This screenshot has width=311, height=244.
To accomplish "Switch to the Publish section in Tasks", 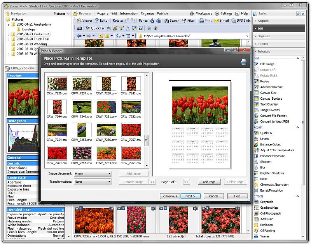I will (x=263, y=44).
